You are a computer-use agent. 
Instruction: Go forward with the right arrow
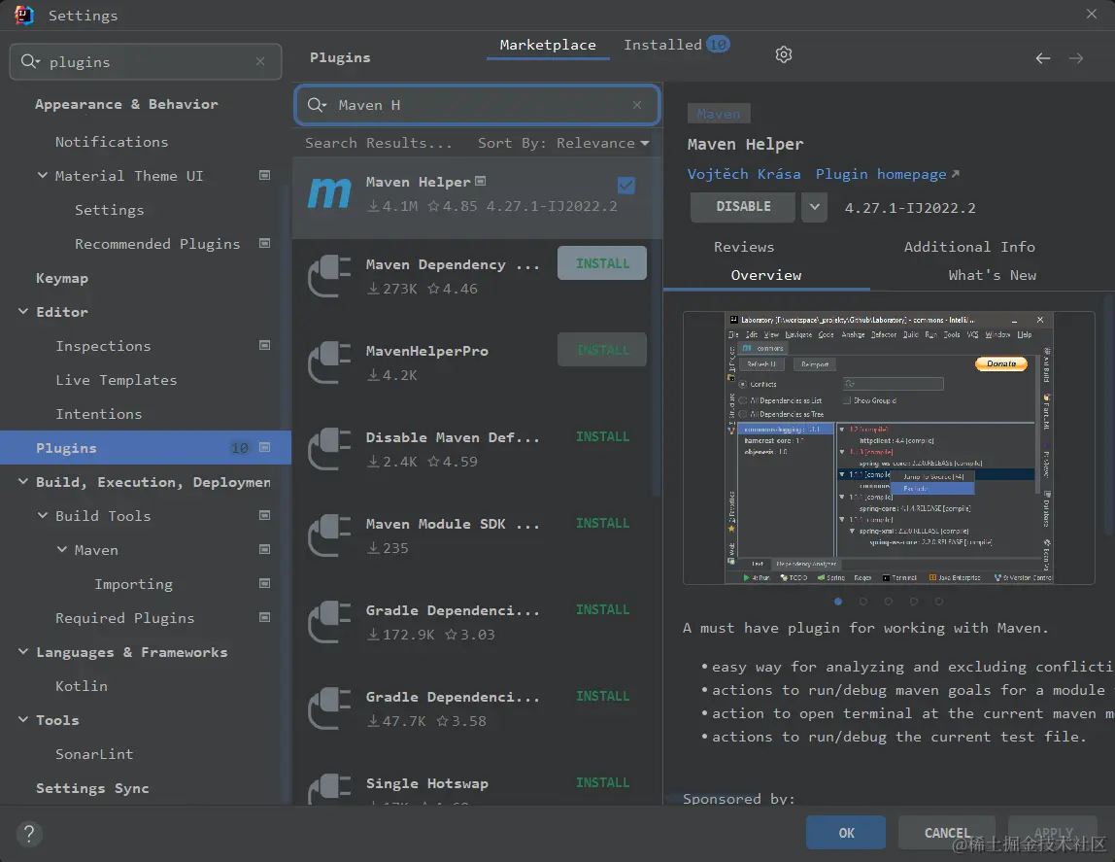click(1076, 58)
